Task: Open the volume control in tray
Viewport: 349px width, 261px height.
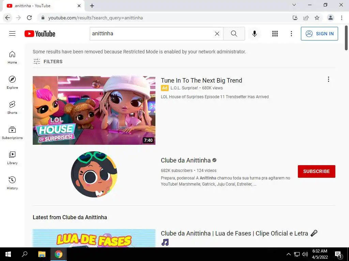Action: click(305, 254)
